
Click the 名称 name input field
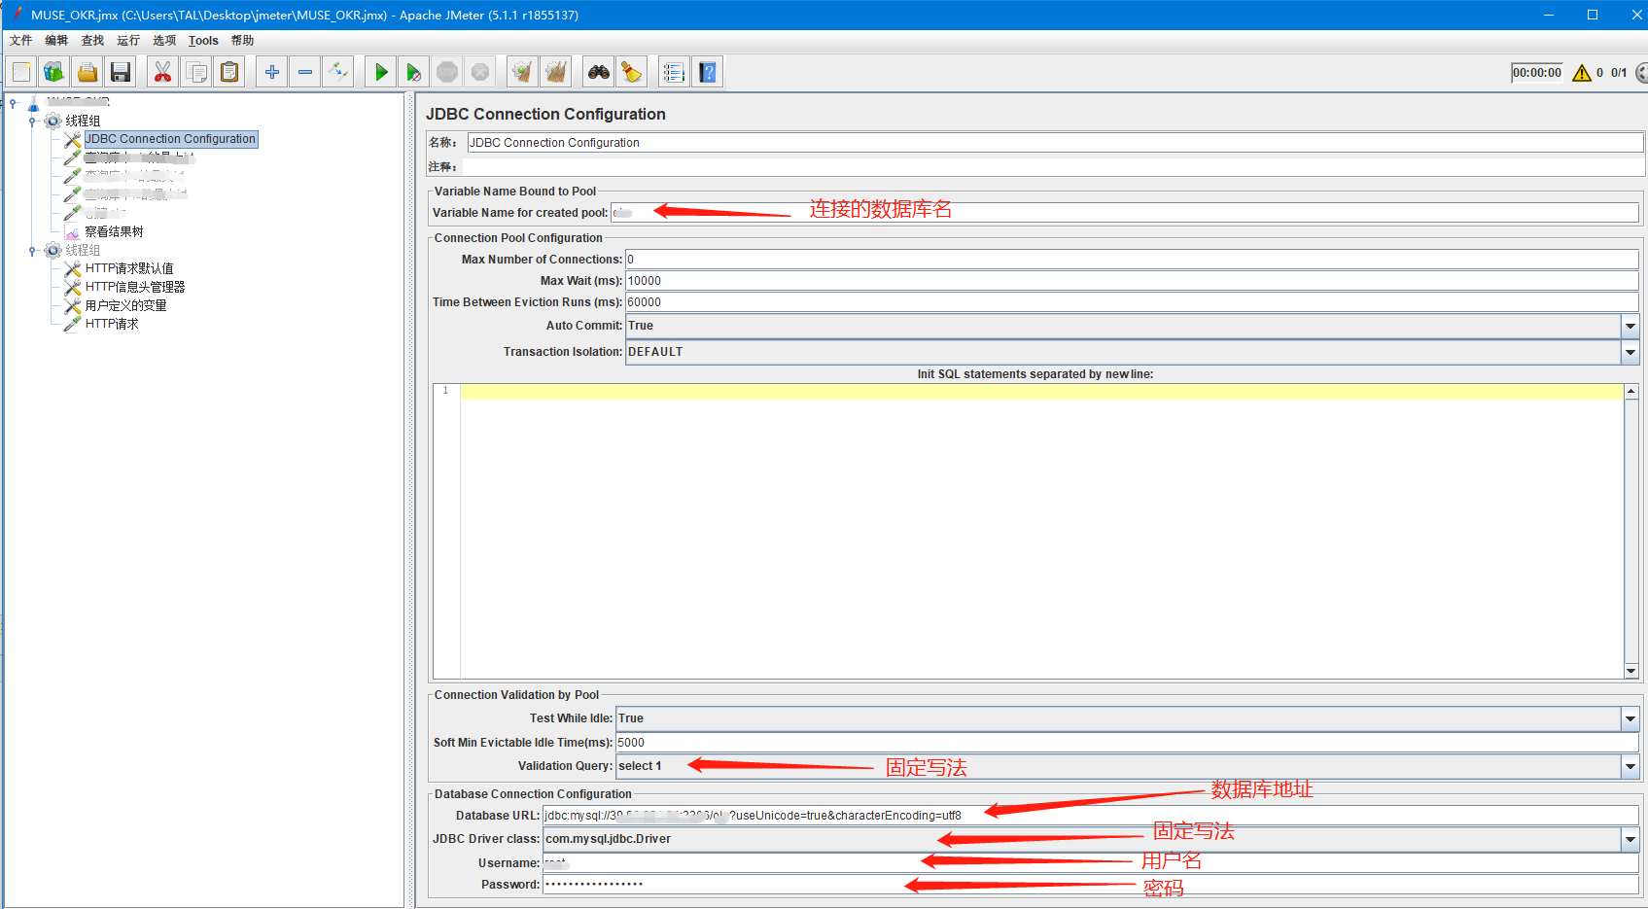pos(1055,143)
